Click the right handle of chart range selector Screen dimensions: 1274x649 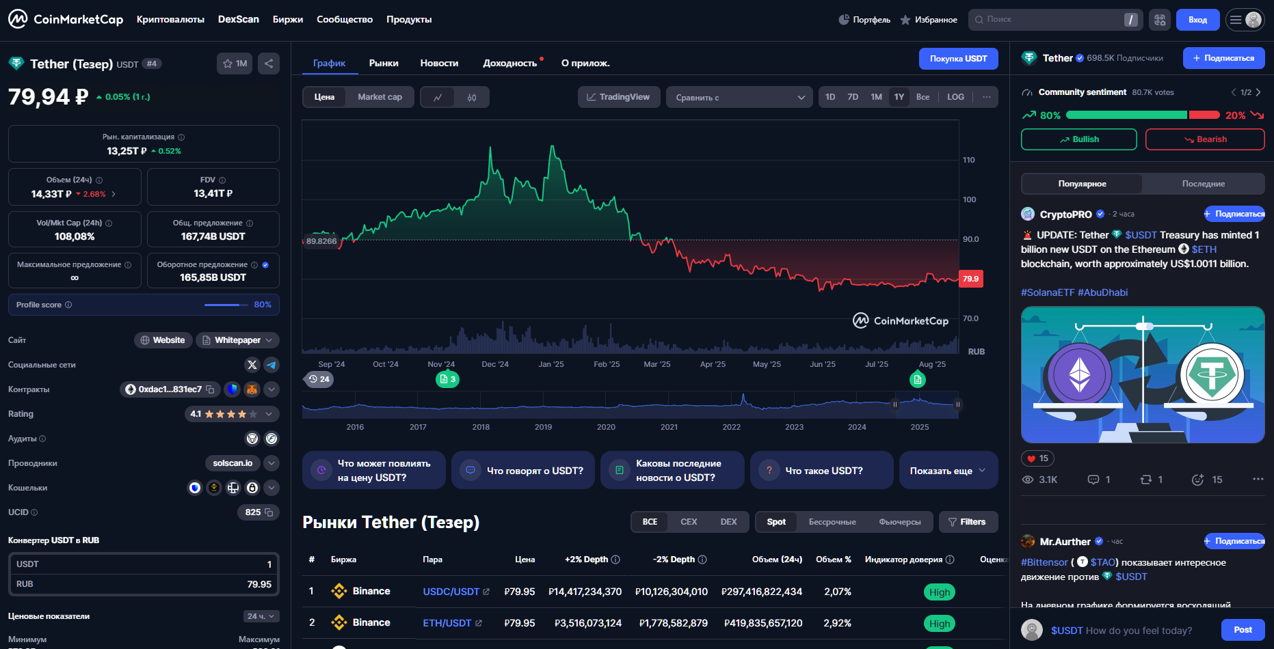(x=958, y=404)
